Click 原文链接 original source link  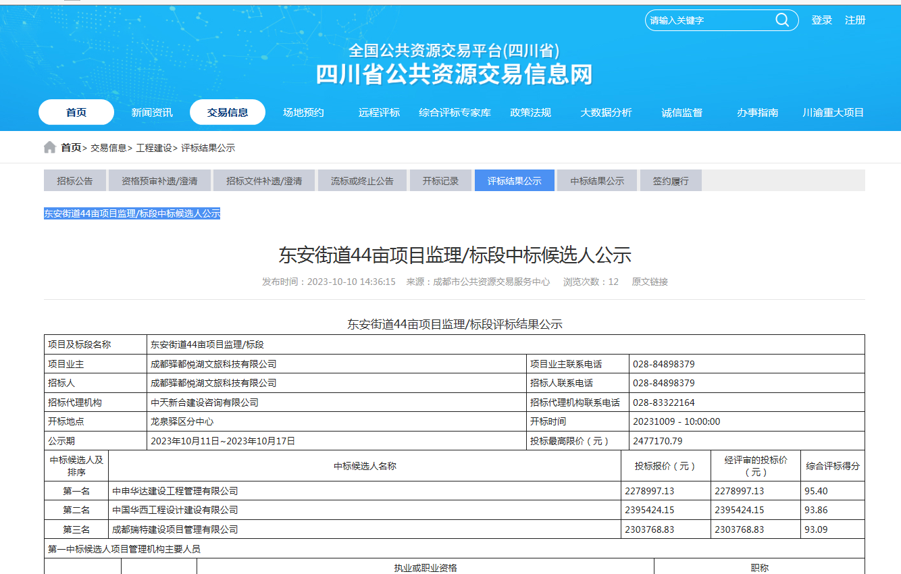[x=650, y=282]
